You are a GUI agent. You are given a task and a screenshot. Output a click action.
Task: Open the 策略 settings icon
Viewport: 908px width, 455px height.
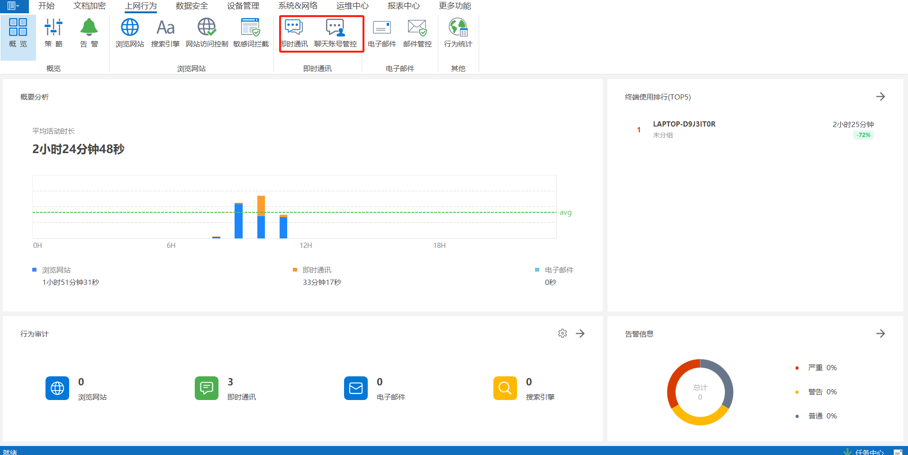(54, 32)
